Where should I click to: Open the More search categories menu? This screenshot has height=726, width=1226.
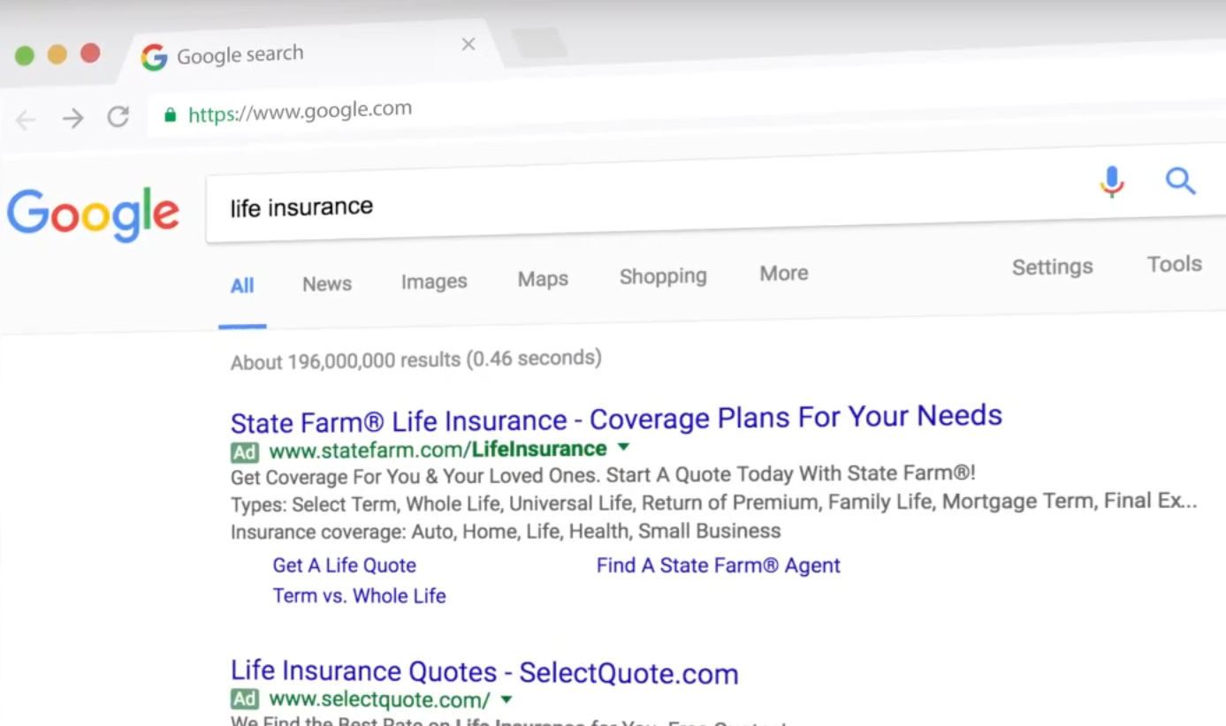click(x=784, y=274)
